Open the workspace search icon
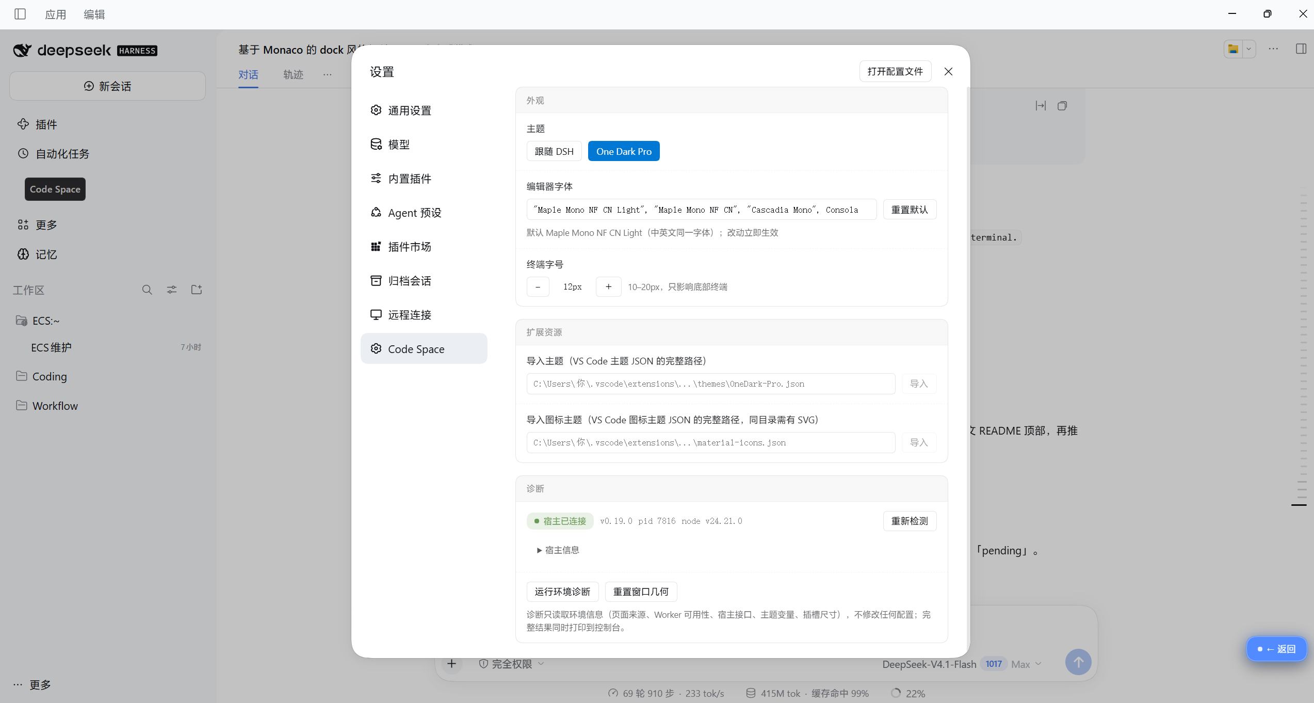This screenshot has height=703, width=1314. [x=147, y=290]
